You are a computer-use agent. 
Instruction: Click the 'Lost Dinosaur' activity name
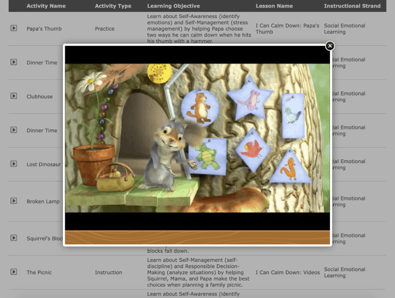(x=44, y=164)
